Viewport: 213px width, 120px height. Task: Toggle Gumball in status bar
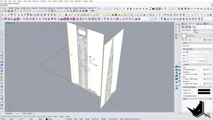pyautogui.click(x=103, y=119)
